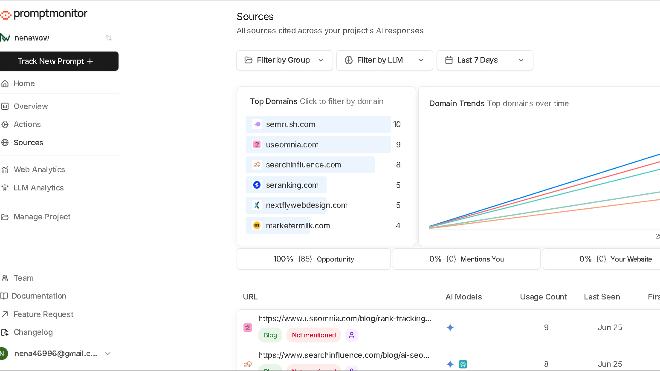Screen dimensions: 660x371
Task: Click the URL column header
Action: pos(250,297)
